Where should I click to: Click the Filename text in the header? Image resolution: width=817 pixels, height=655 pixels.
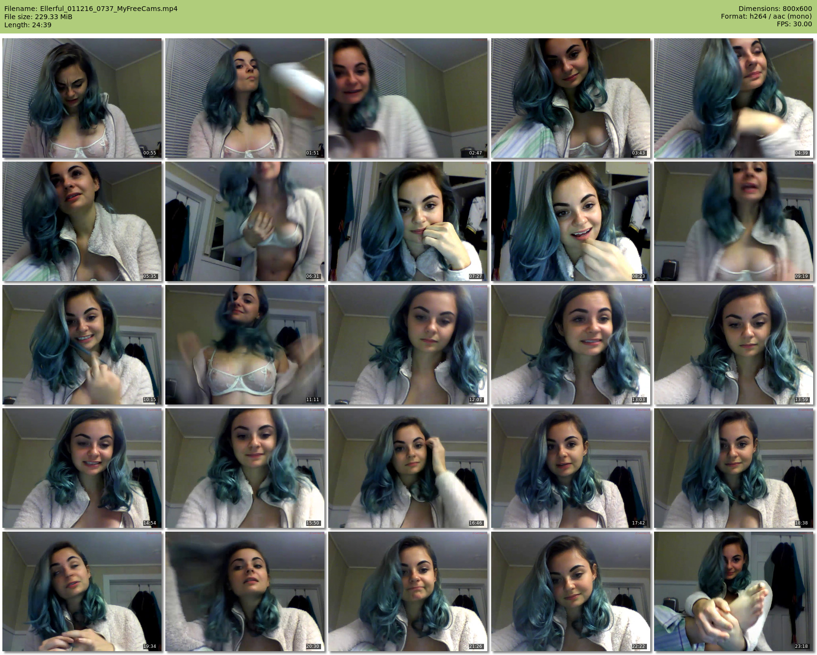[91, 9]
